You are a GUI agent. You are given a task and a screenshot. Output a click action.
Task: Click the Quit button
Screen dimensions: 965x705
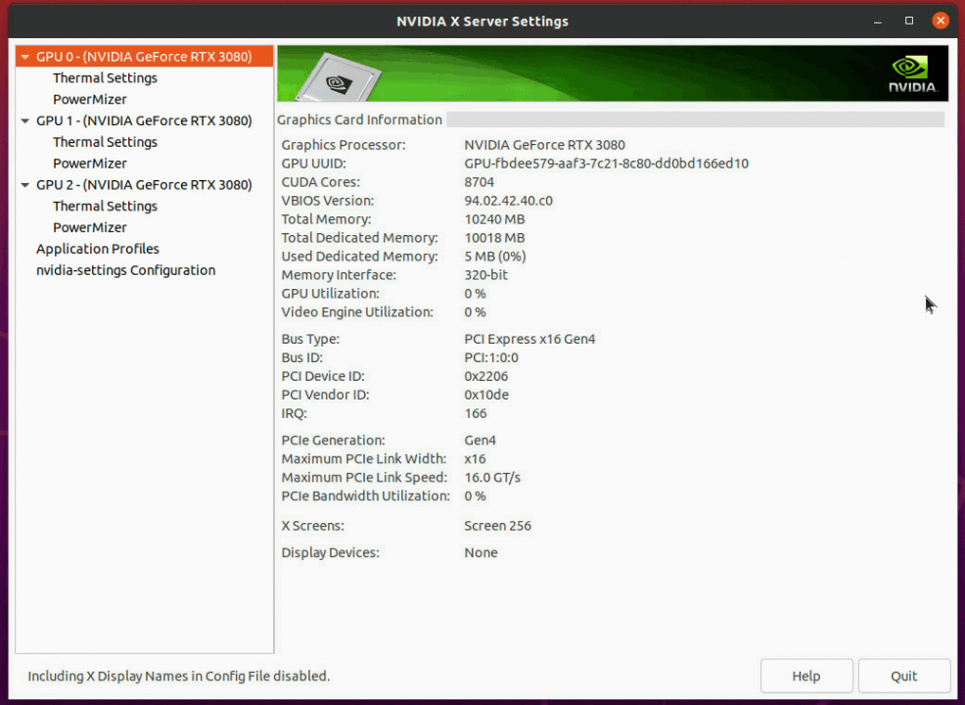point(904,676)
